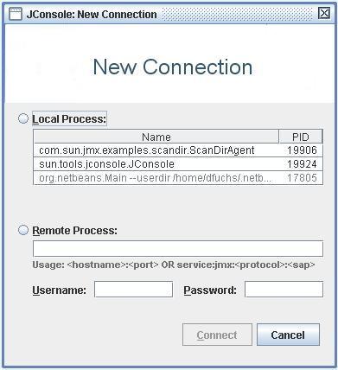Screen dimensions: 338x370
Task: Click PID 17805 cell
Action: click(x=302, y=178)
